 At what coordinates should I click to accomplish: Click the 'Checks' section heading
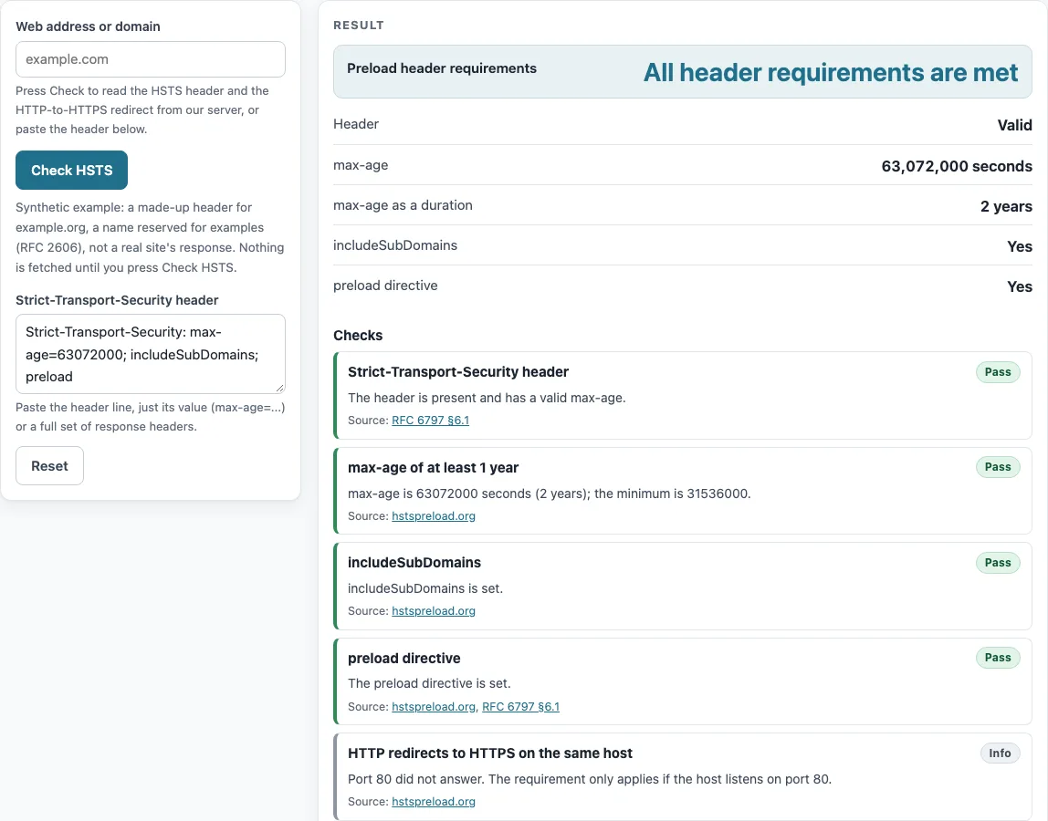(x=358, y=336)
